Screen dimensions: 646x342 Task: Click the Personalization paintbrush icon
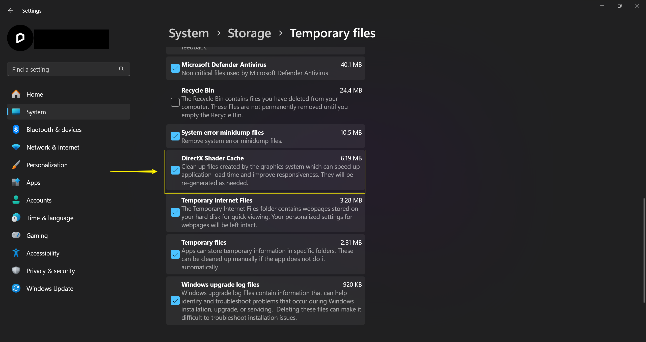tap(16, 165)
